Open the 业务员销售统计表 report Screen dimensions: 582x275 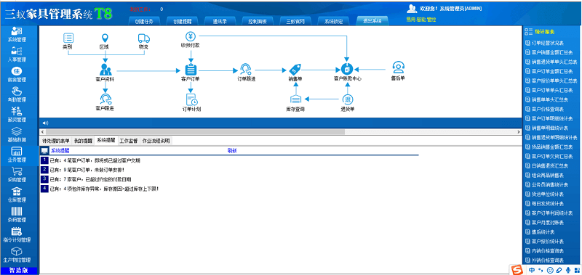(546, 185)
